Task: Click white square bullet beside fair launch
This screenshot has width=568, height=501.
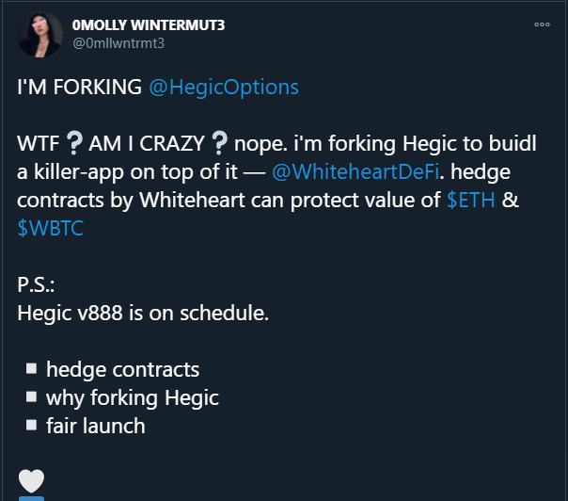Action: (32, 425)
